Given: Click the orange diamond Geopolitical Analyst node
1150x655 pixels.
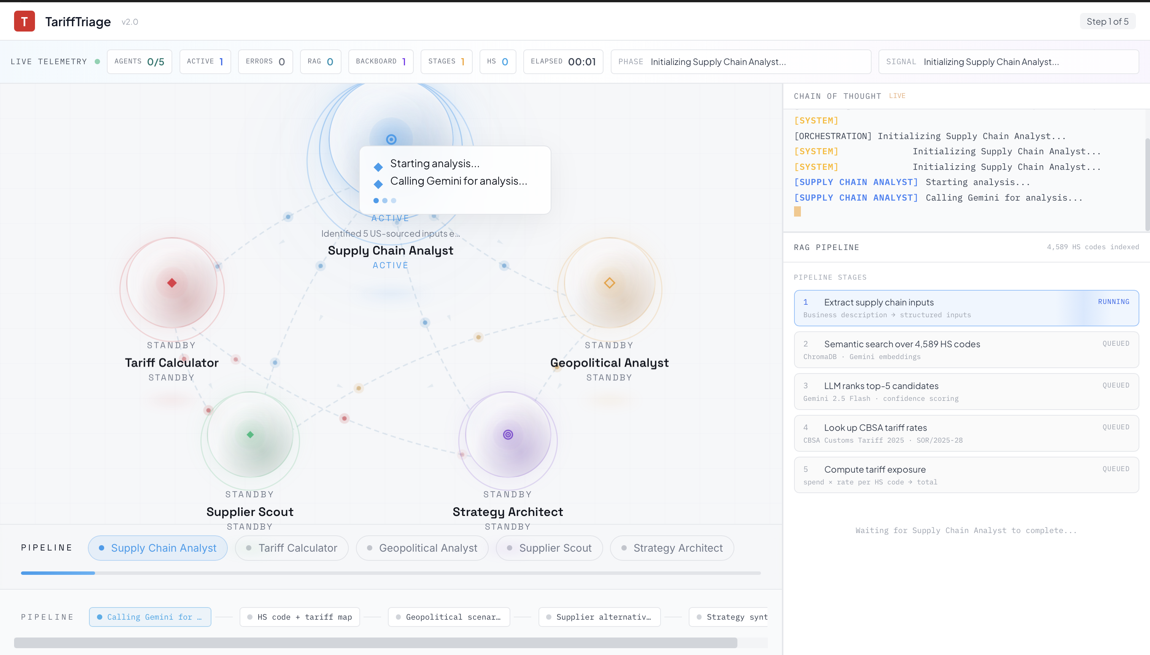Looking at the screenshot, I should [x=609, y=283].
